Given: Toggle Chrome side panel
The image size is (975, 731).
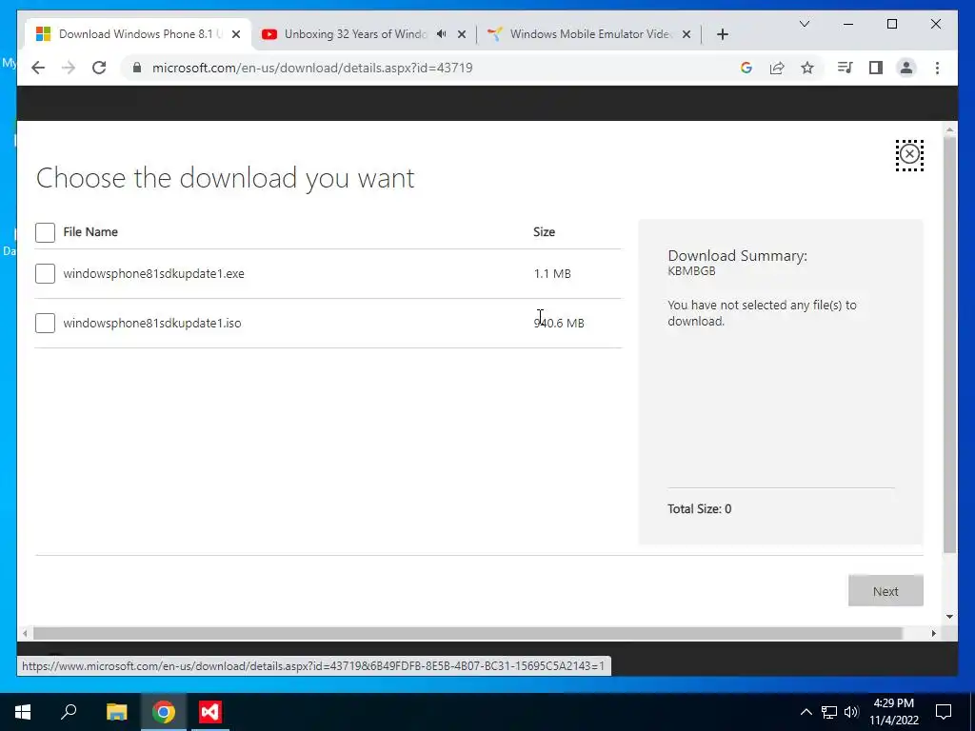Looking at the screenshot, I should (876, 68).
